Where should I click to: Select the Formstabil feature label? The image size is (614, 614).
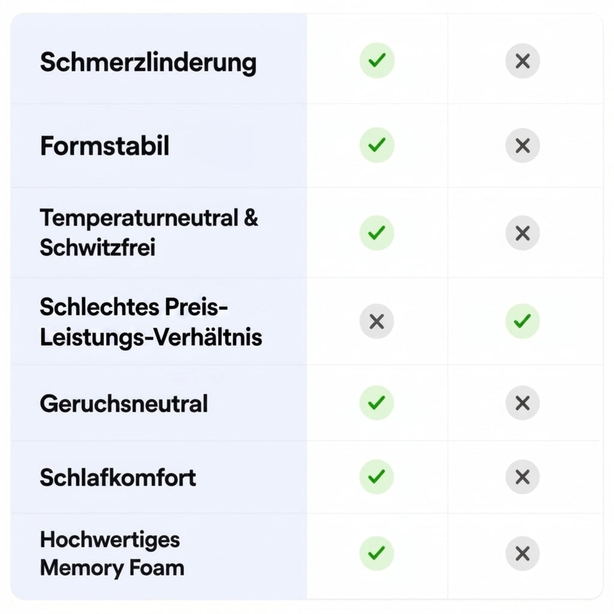(x=104, y=146)
